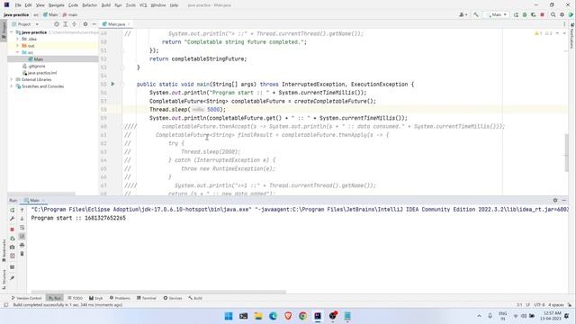
Task: Open the Bookmarks side stripe
Action: coord(4,250)
